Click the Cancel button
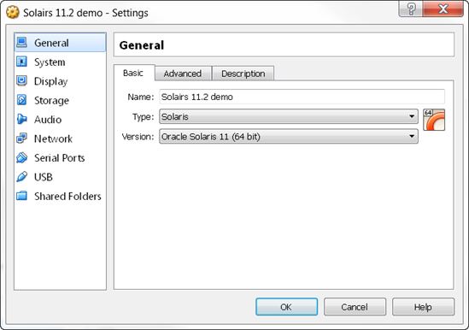469x330 pixels. pyautogui.click(x=355, y=307)
